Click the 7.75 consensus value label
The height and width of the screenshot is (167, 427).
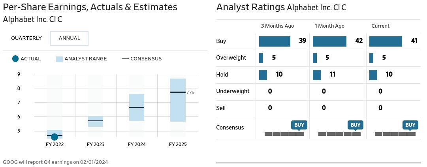(x=190, y=92)
